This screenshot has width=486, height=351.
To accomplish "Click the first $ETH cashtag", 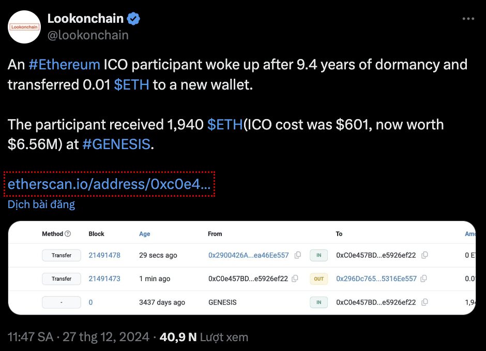I will [x=131, y=85].
